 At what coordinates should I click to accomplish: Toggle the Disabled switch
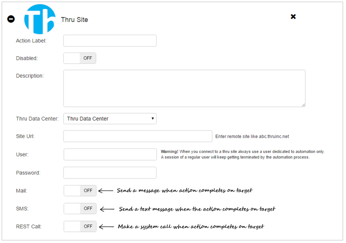80,58
